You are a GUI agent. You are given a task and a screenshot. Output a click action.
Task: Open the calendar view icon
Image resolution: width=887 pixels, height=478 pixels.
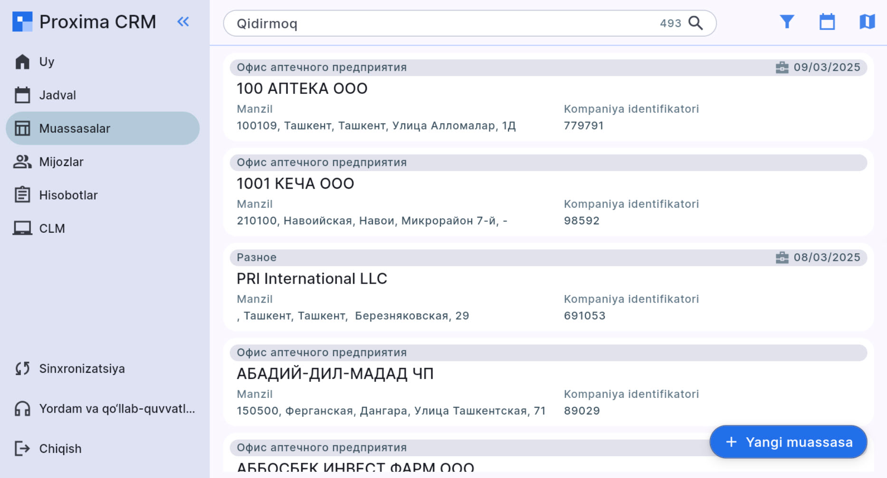pos(827,22)
